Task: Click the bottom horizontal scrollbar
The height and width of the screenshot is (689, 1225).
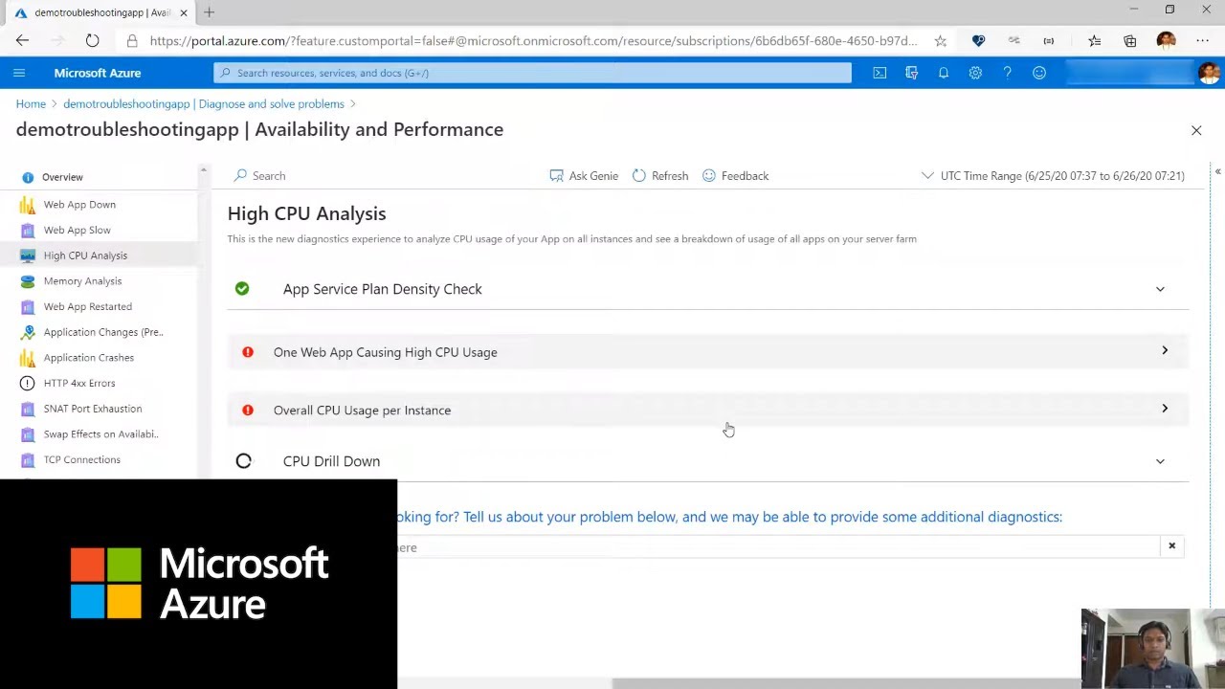Action: coord(846,683)
